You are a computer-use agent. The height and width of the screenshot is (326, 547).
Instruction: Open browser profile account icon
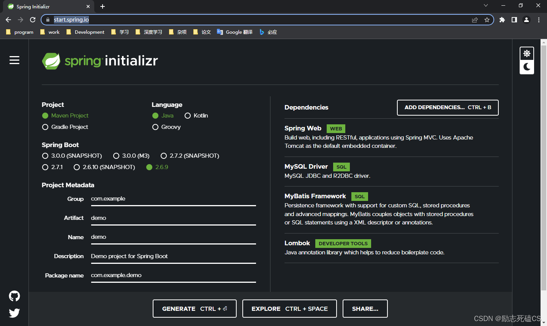pos(526,20)
